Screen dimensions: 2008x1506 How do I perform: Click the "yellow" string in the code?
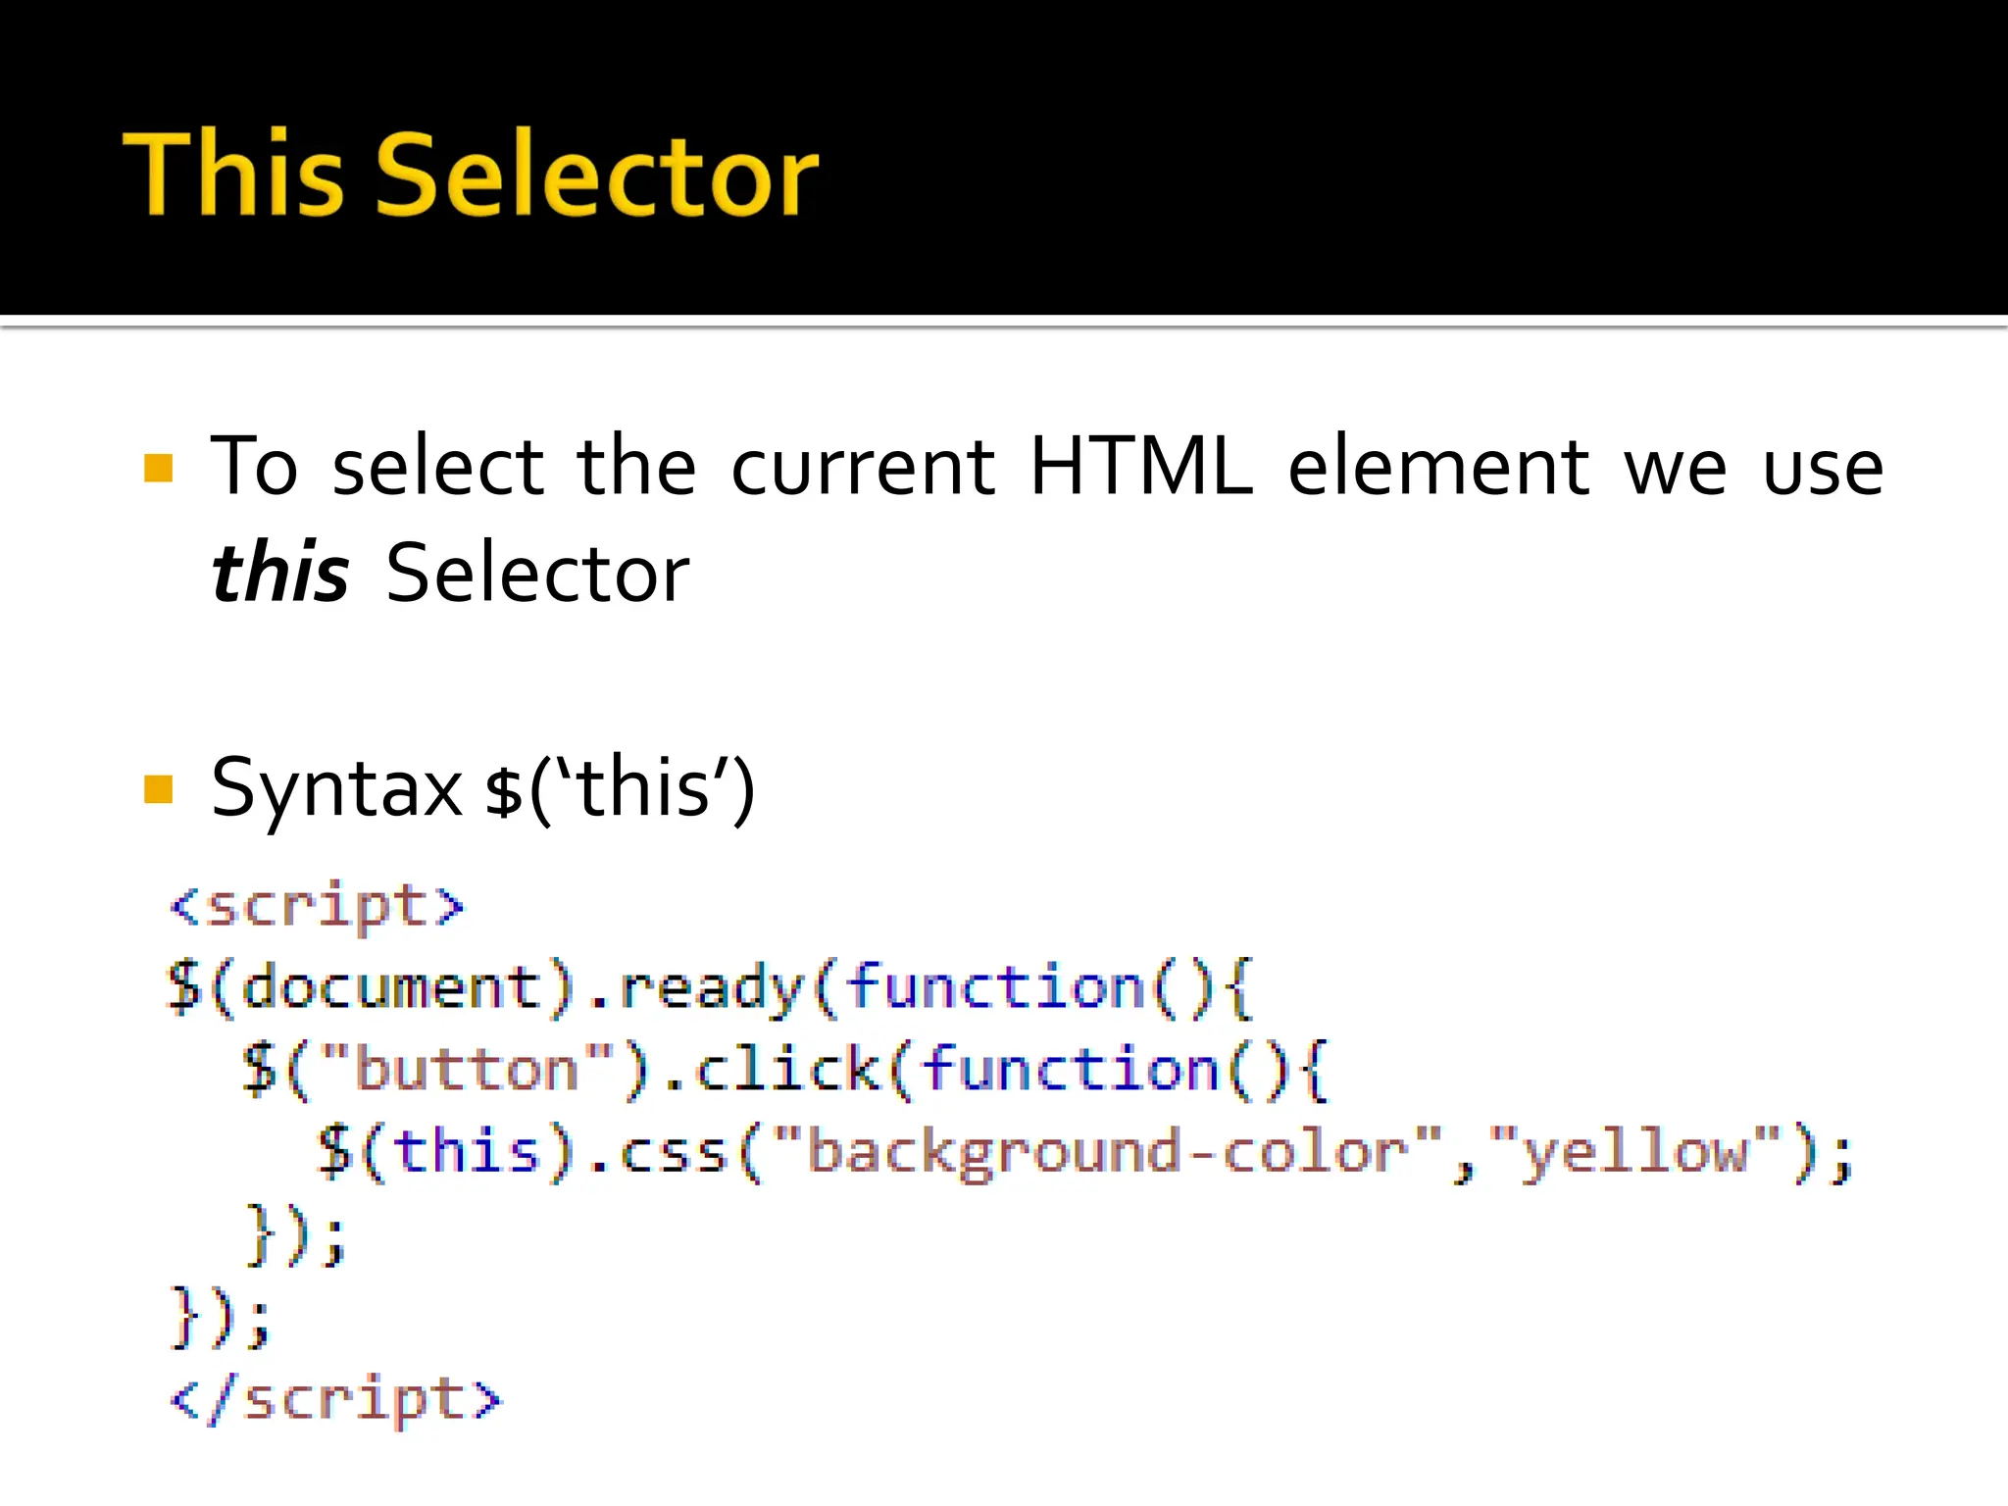click(1633, 1151)
